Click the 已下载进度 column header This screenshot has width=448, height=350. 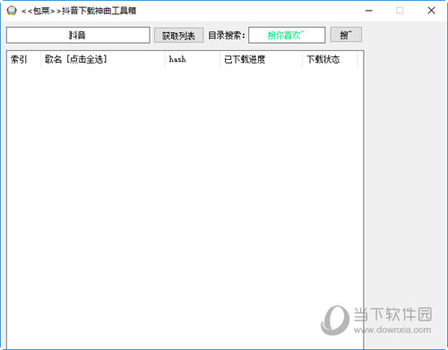261,59
